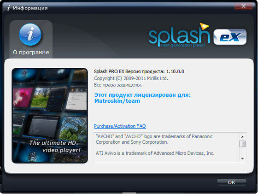
Task: Click the scrollbar thumb in trademarks box
Action: click(242, 144)
